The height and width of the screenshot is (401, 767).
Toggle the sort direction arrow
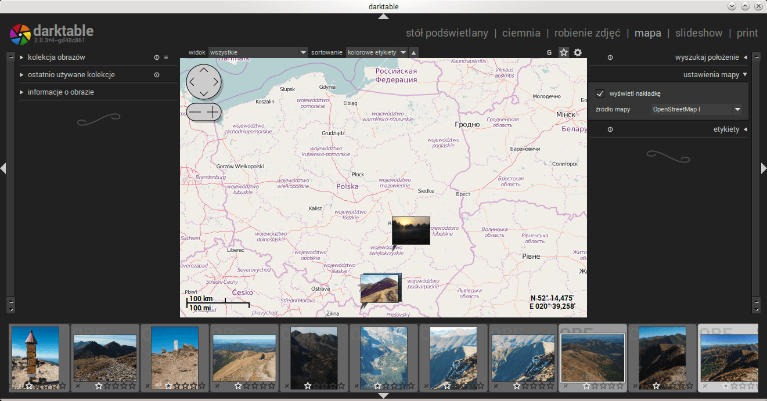[x=413, y=52]
